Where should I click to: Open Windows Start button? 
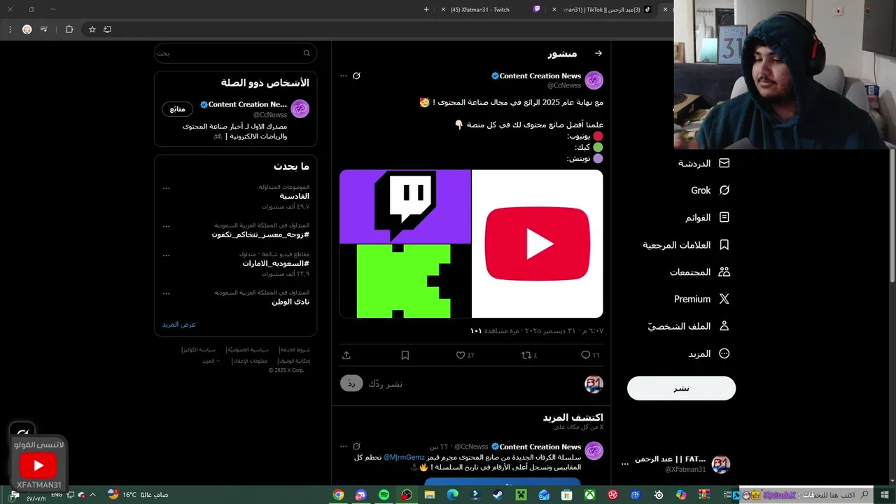point(886,495)
